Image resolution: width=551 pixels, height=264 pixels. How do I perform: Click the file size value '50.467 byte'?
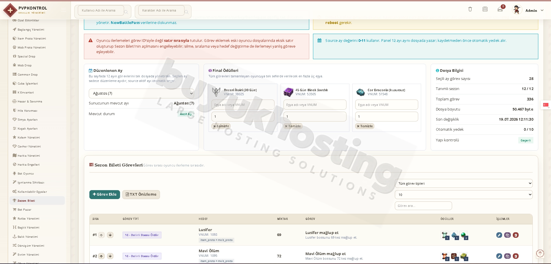523,109
